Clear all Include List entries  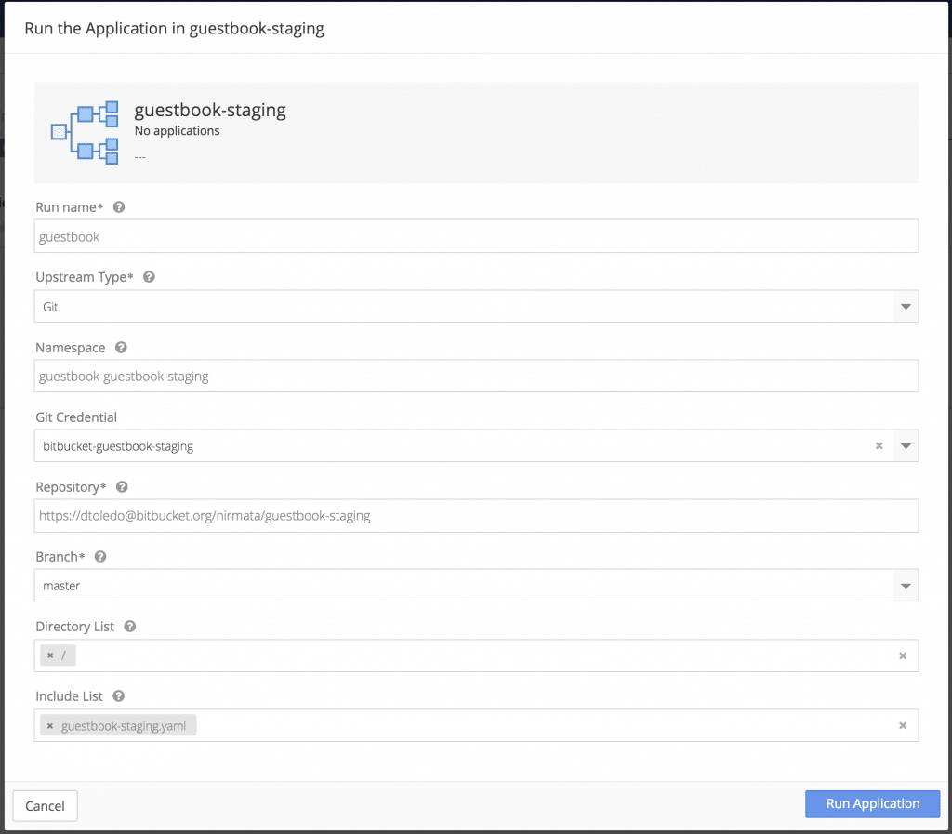903,725
